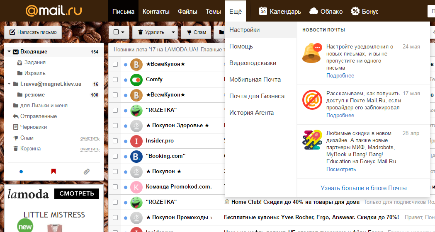This screenshot has height=232, width=435.
Task: Select Помощь from Ещё menu
Action: 261,46
